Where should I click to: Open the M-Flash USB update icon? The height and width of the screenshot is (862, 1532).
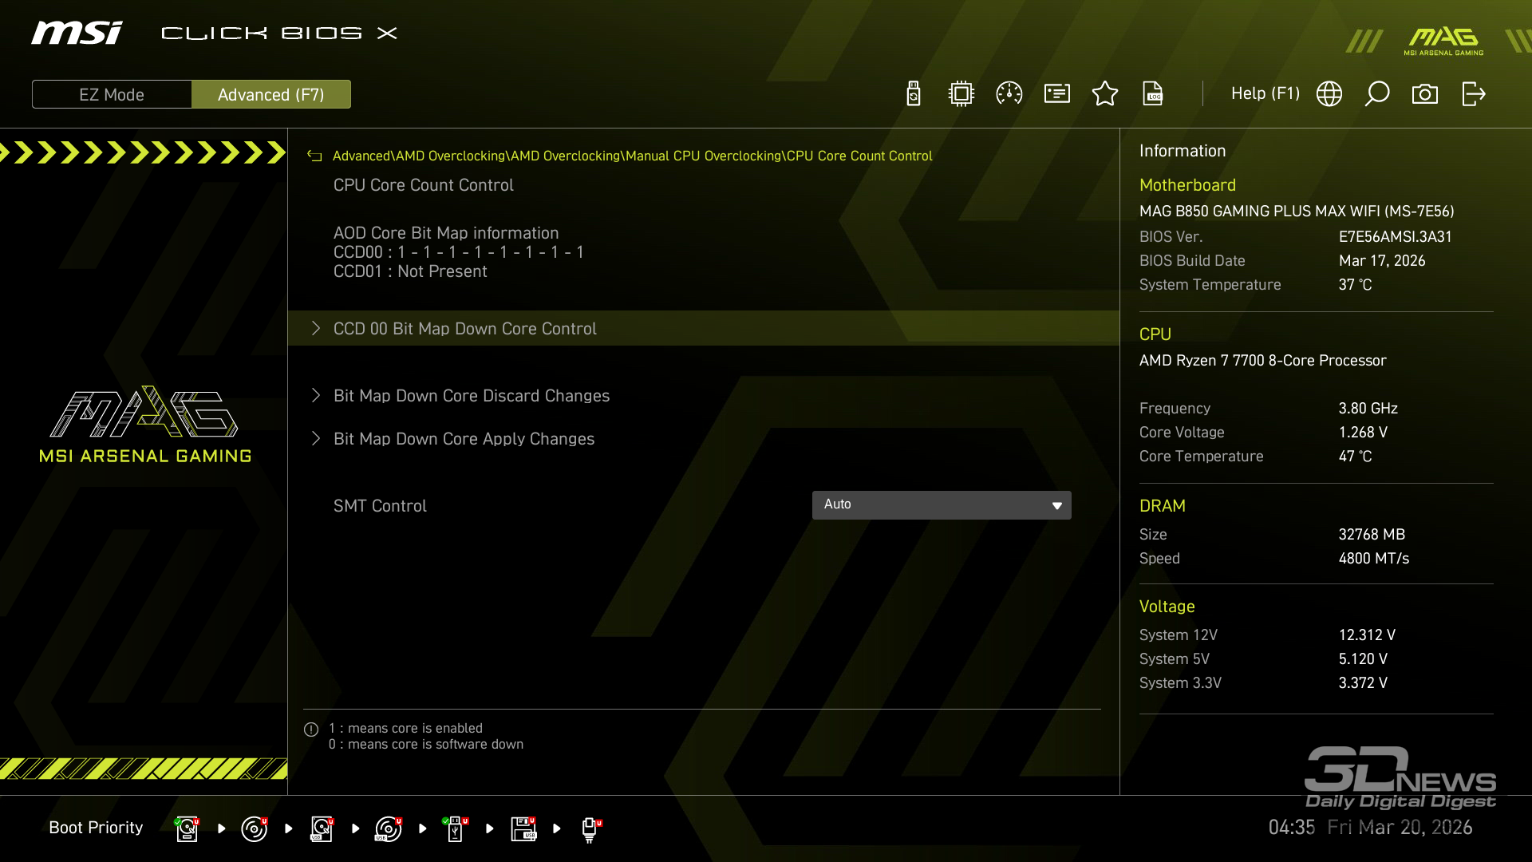point(914,94)
